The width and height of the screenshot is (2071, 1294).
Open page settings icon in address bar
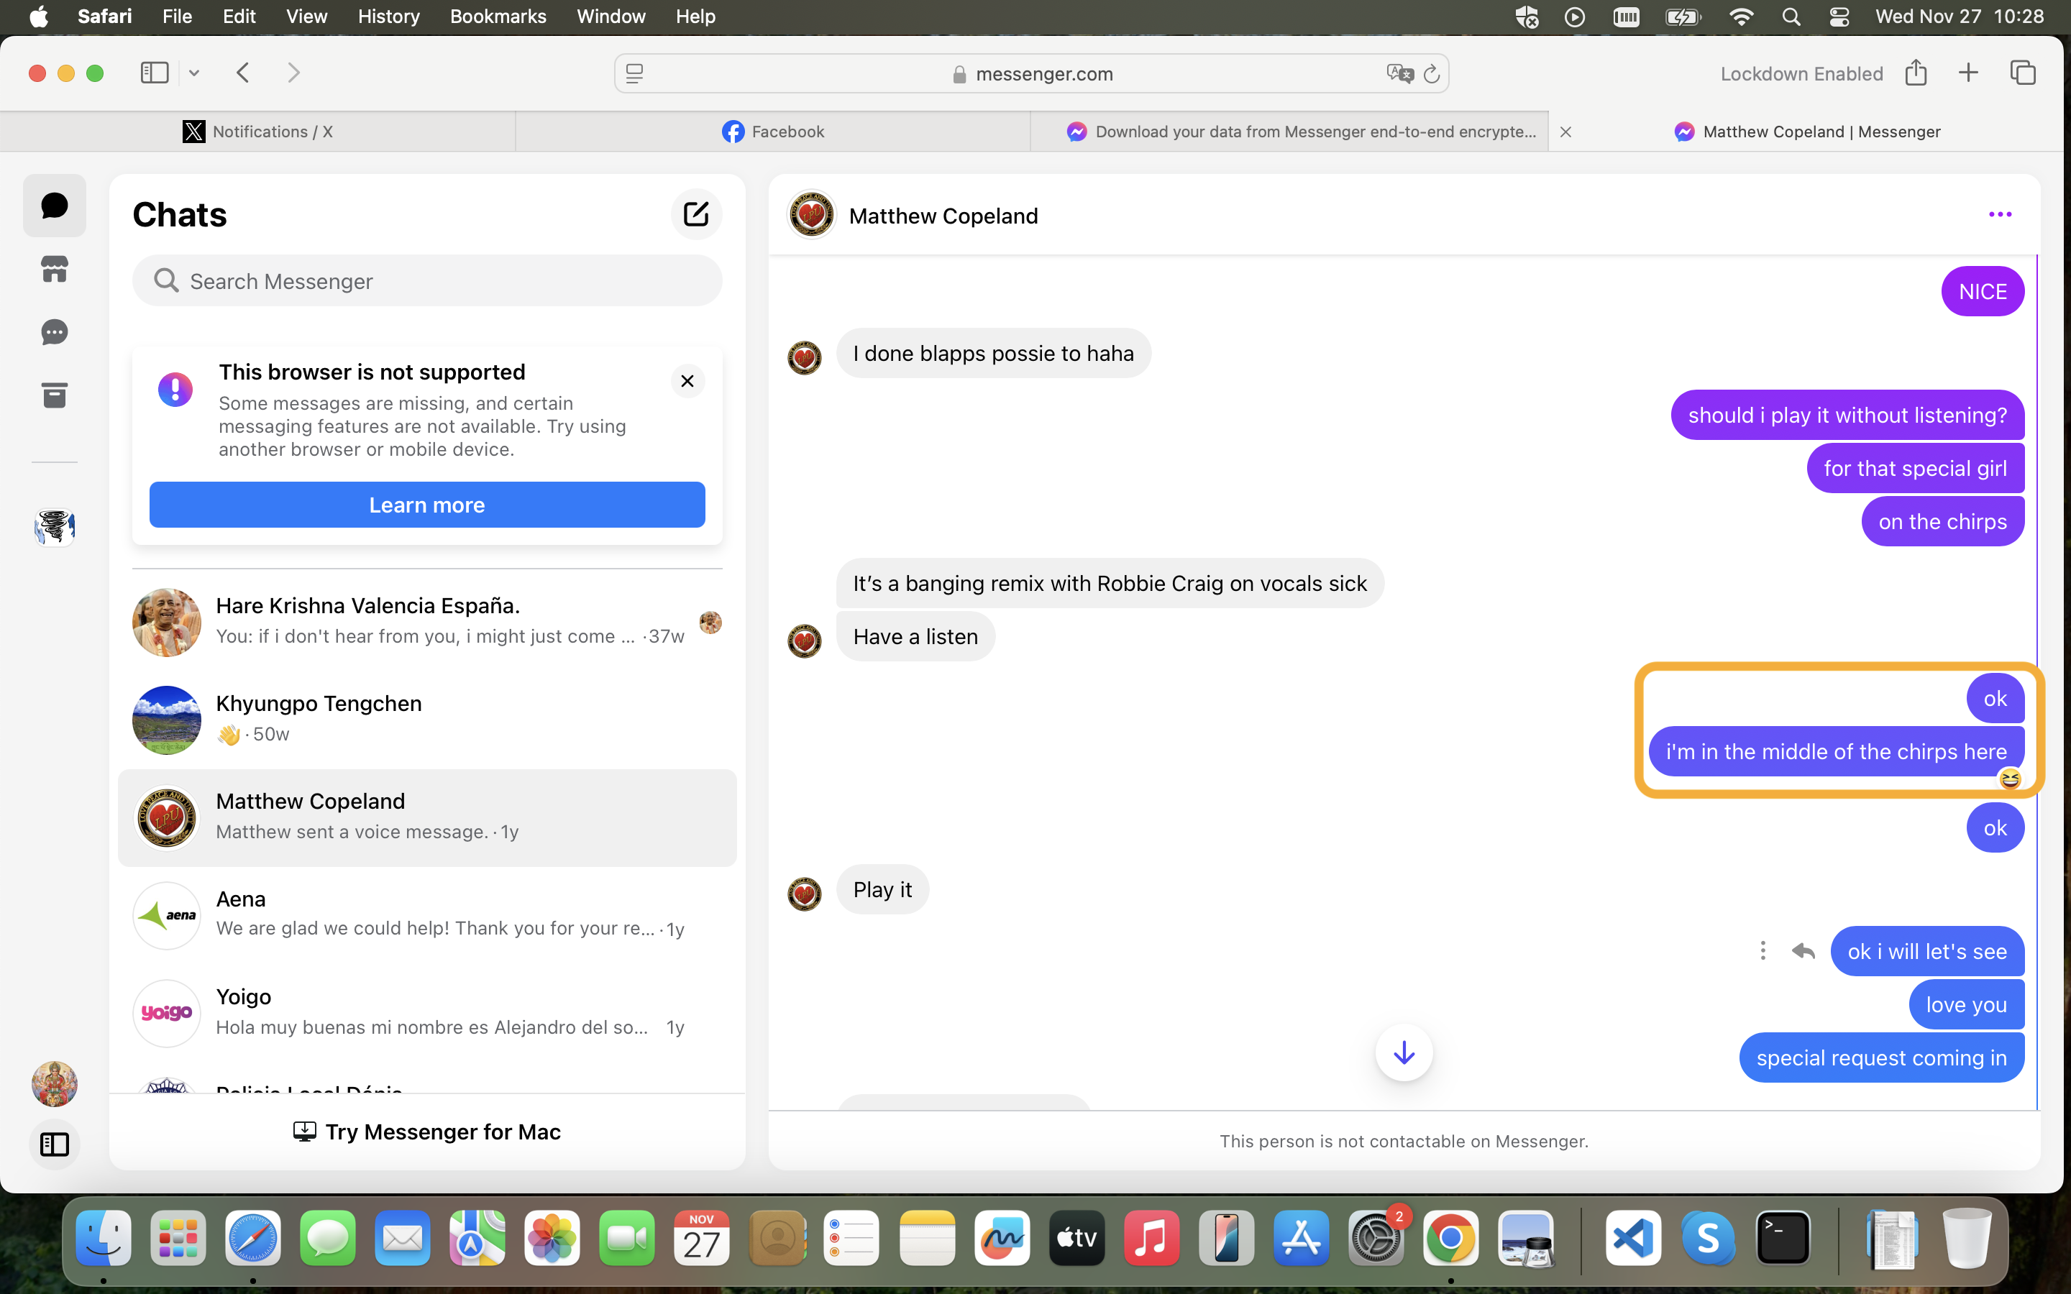tap(634, 73)
